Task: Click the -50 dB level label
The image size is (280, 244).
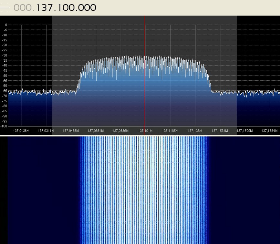Action: coord(5,76)
